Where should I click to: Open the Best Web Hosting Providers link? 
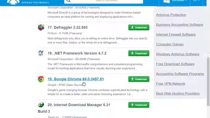[178, 93]
